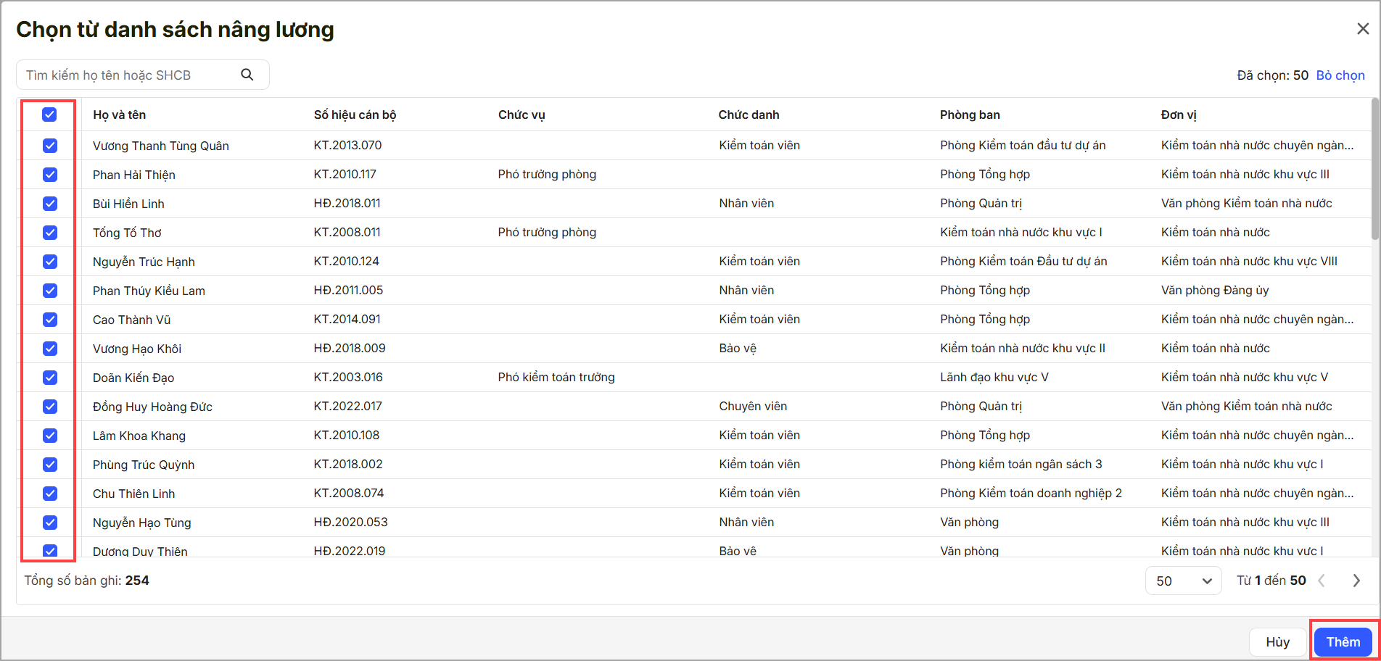The image size is (1381, 661).
Task: Toggle the select-all header checkbox
Action: pos(49,115)
